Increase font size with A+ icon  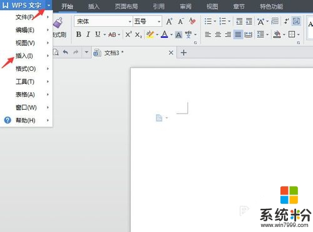coord(169,21)
